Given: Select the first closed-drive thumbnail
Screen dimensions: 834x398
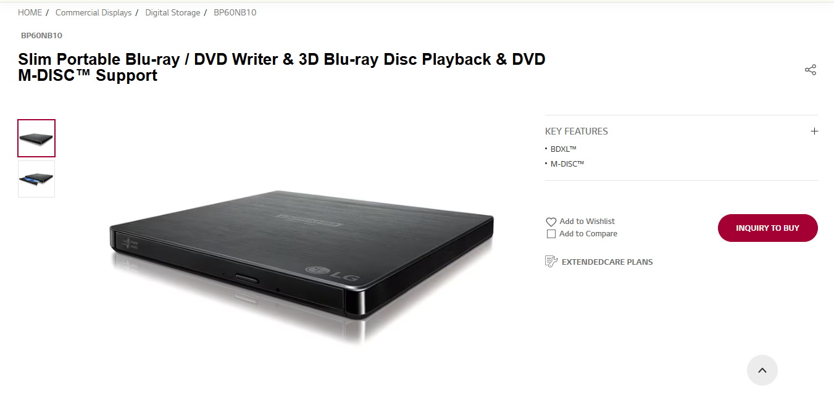Looking at the screenshot, I should [36, 138].
